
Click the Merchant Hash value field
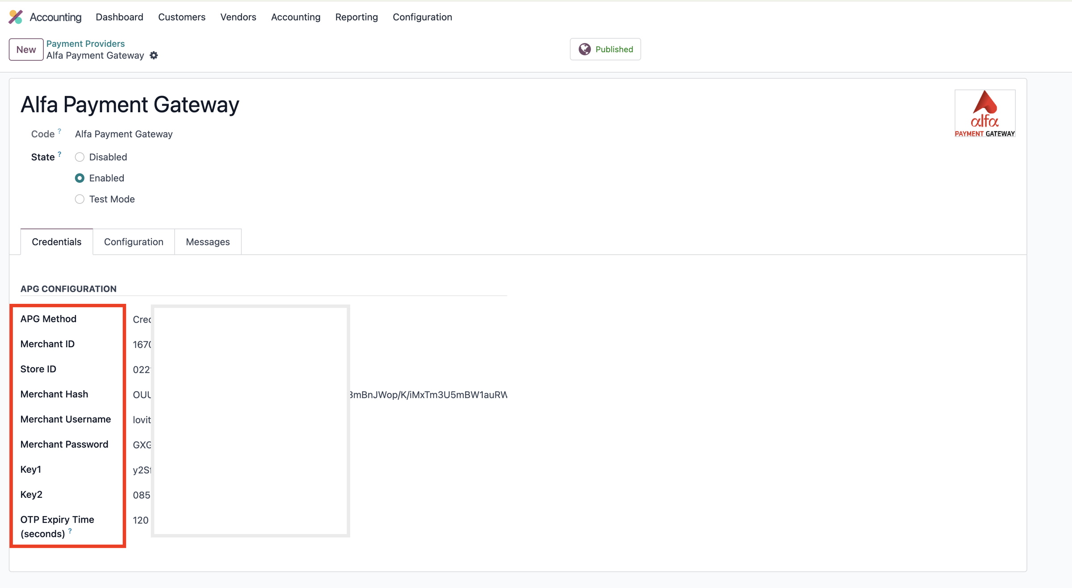coord(320,395)
